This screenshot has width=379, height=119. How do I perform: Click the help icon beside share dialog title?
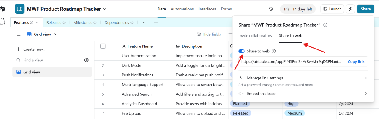tap(325, 25)
